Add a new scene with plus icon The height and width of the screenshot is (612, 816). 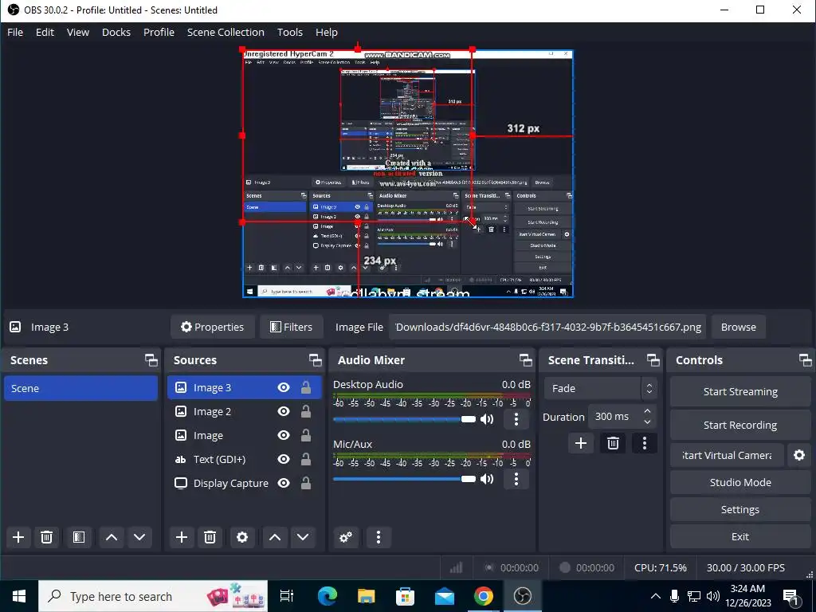tap(18, 537)
